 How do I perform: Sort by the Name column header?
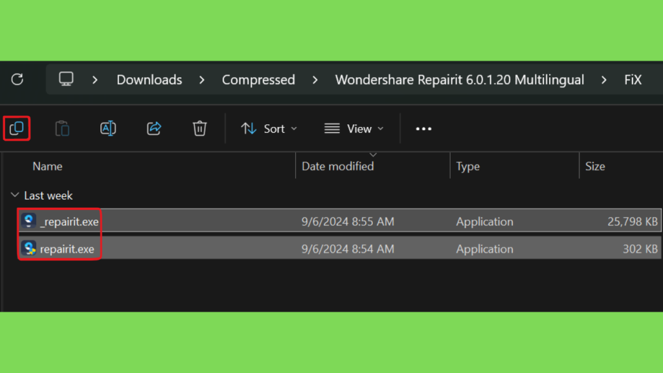pyautogui.click(x=47, y=166)
